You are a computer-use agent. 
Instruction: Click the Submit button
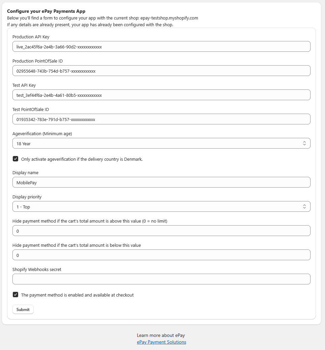[23, 309]
